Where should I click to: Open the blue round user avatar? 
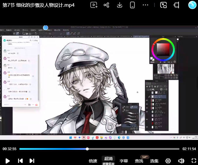click(x=192, y=5)
